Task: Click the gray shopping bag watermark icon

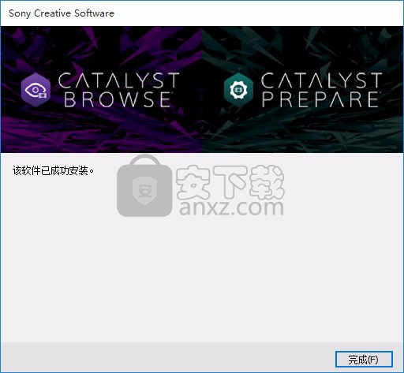Action: click(x=144, y=186)
